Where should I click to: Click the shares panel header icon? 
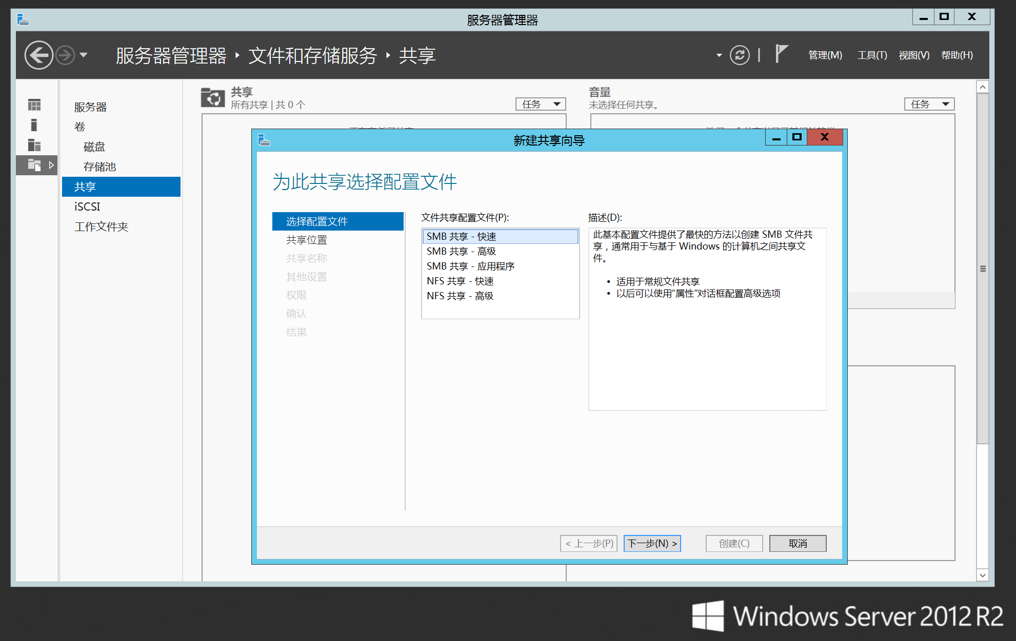coord(212,97)
